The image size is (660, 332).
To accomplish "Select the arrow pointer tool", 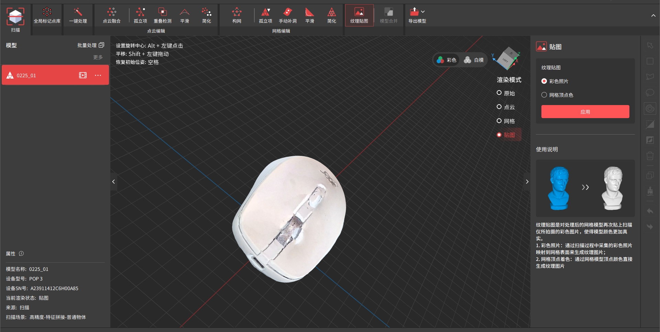I will click(x=650, y=45).
